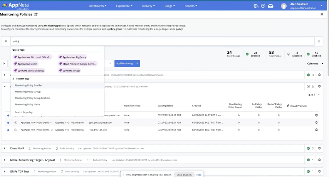329x177 pixels.
Task: Open the inbox notifications icon
Action: pos(271,6)
